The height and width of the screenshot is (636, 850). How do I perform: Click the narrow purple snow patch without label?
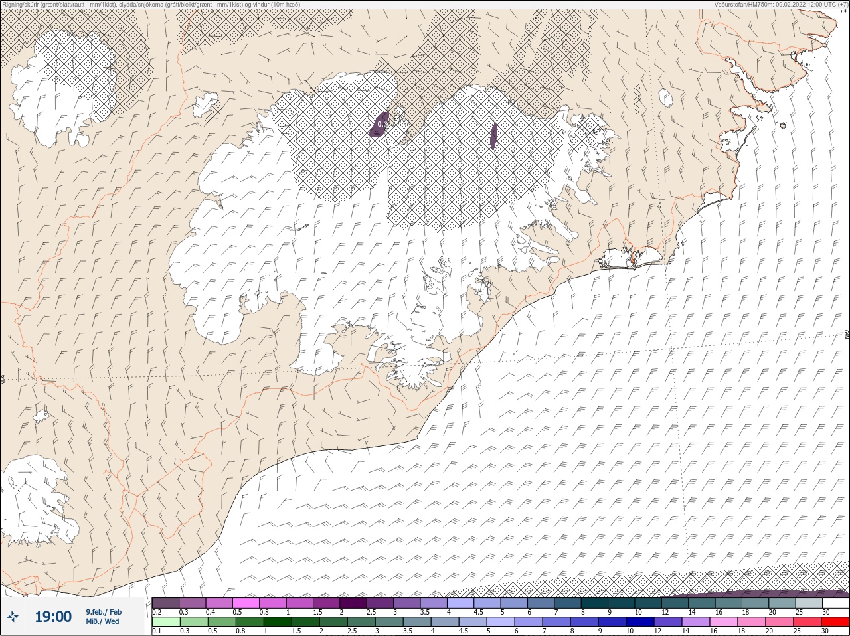coord(494,135)
